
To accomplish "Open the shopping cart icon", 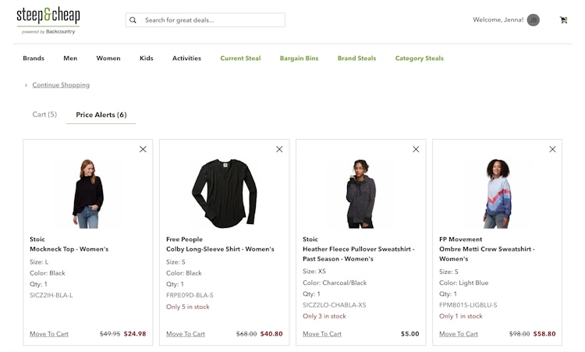I will pyautogui.click(x=563, y=20).
